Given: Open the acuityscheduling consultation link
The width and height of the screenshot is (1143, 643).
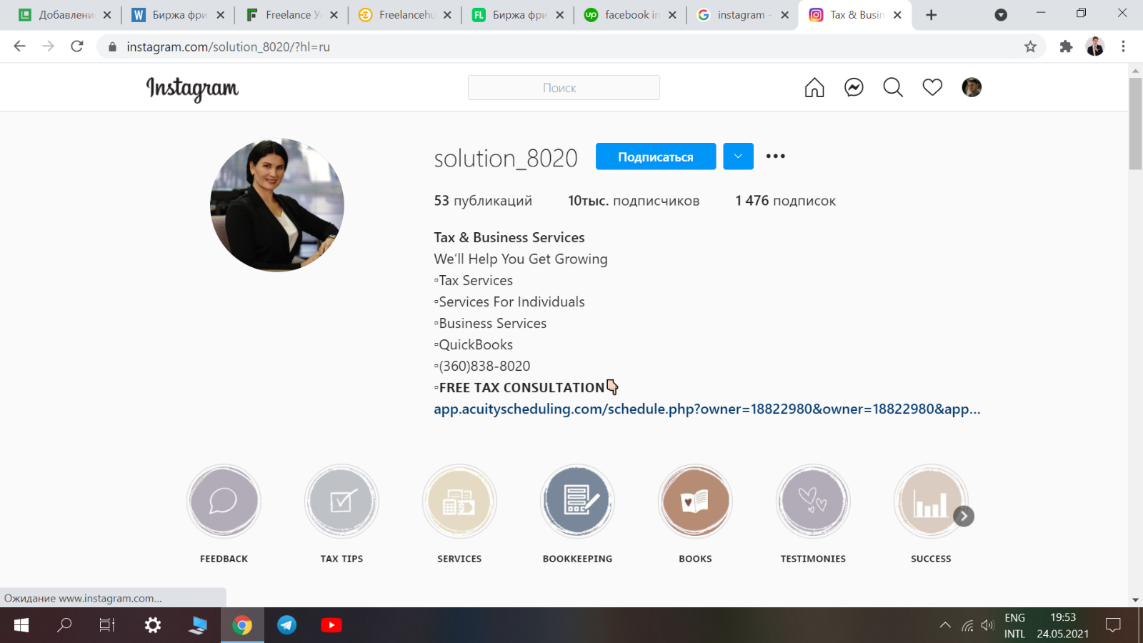Looking at the screenshot, I should coord(707,409).
